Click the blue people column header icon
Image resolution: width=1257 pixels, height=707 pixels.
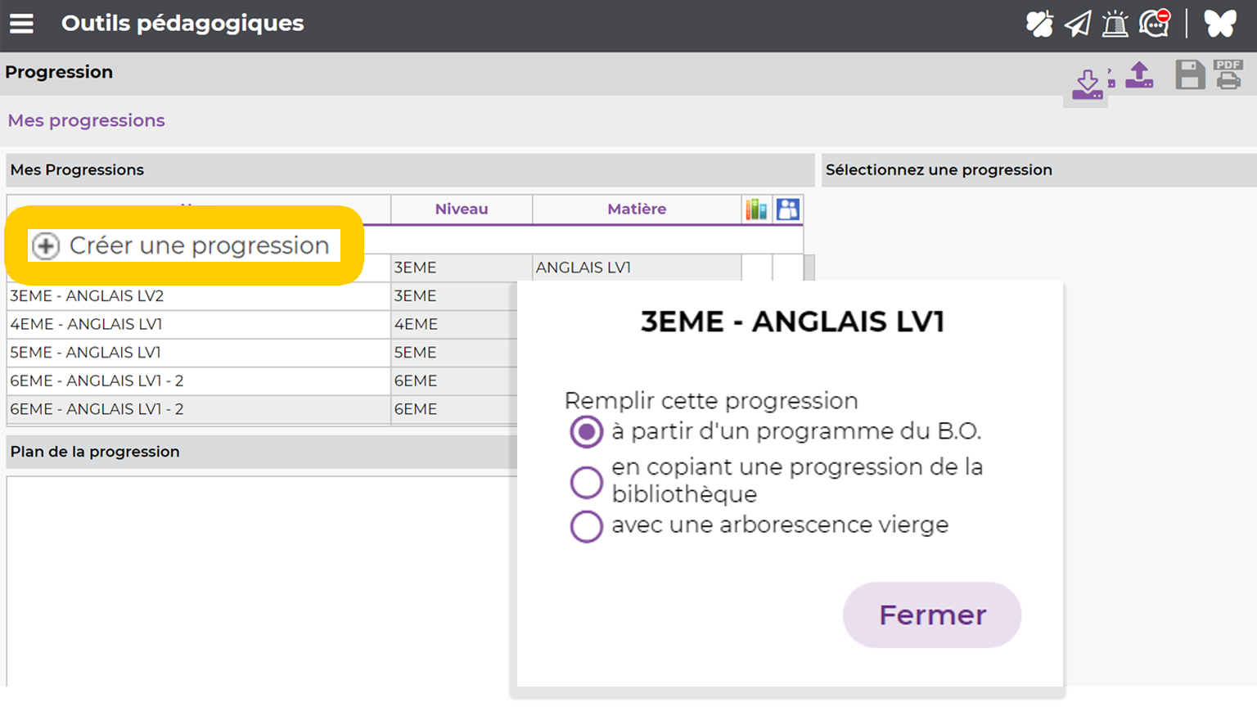click(788, 209)
